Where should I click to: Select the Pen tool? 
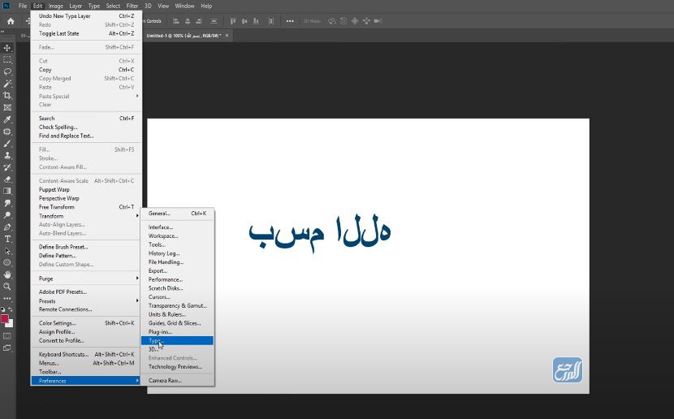[x=7, y=227]
